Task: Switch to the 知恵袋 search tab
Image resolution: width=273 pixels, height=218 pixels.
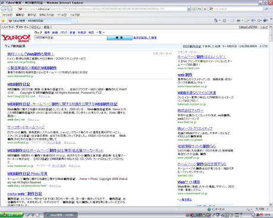Action: click(81, 33)
